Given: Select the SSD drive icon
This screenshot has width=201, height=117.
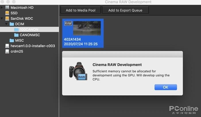Looking at the screenshot, I should point(7,13).
